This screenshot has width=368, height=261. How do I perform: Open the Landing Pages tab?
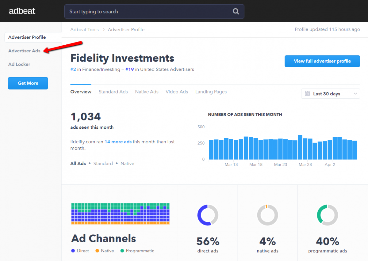coord(211,92)
